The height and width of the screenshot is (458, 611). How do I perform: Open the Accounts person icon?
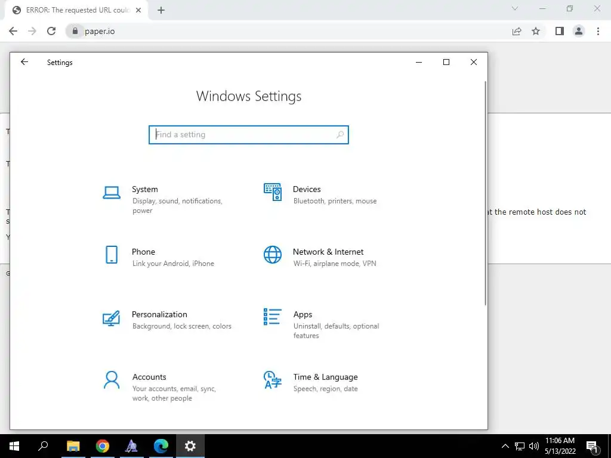(x=112, y=380)
